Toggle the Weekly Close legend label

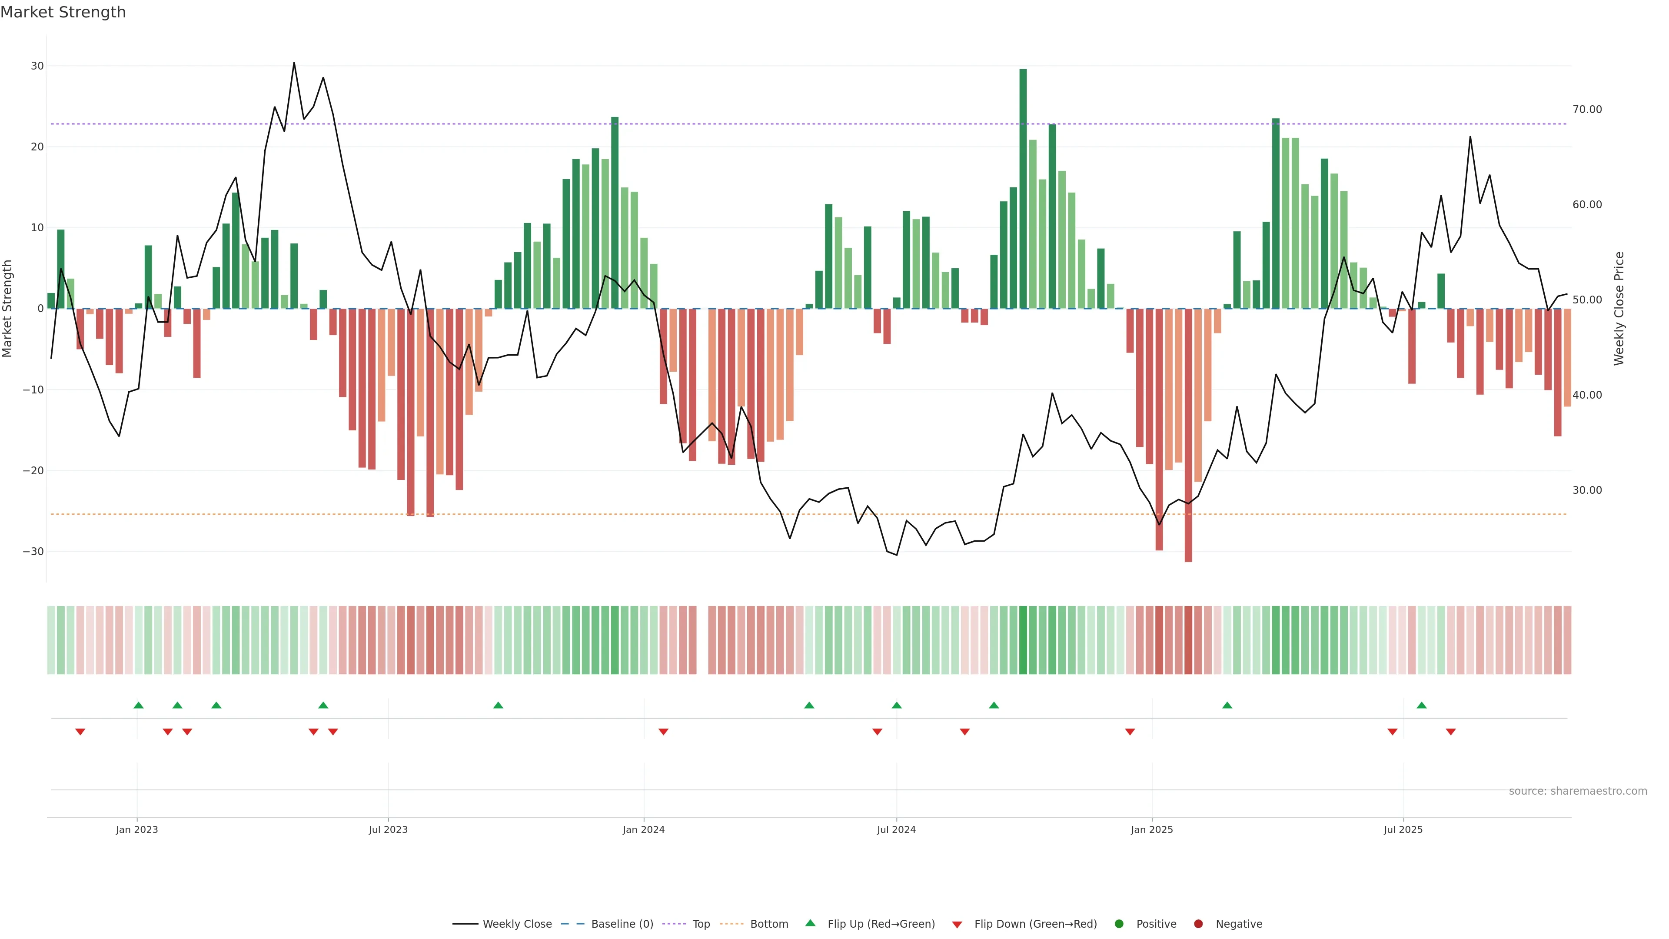pyautogui.click(x=517, y=924)
